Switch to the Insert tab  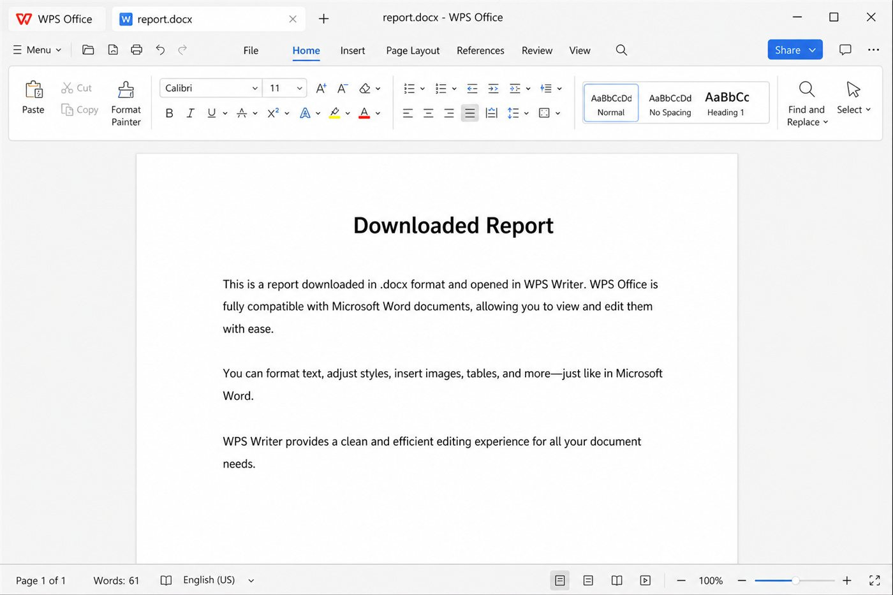tap(353, 50)
